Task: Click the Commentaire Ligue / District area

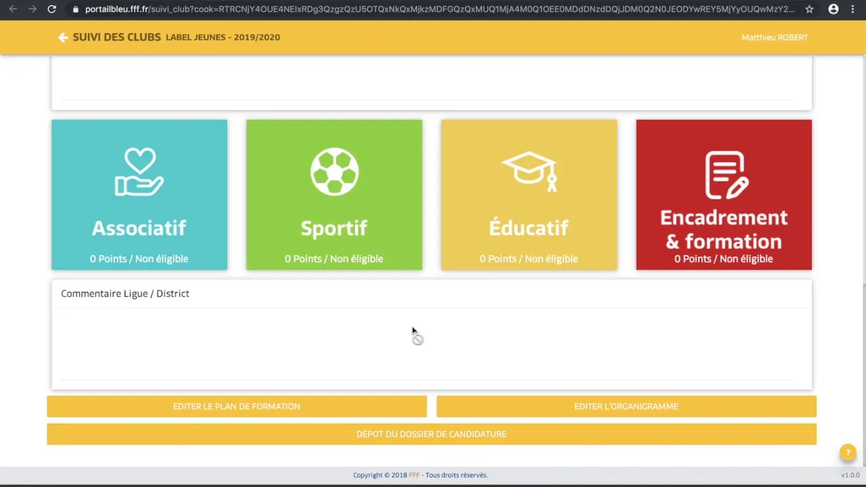Action: pos(432,344)
